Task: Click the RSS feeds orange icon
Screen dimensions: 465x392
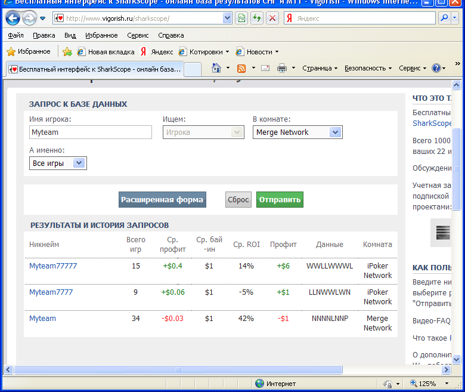Action: point(241,68)
